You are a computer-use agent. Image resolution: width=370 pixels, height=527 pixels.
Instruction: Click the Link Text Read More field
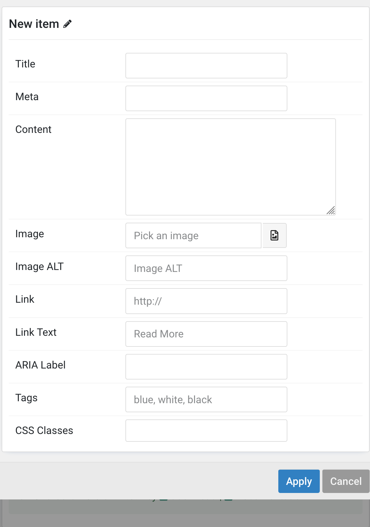tap(206, 334)
